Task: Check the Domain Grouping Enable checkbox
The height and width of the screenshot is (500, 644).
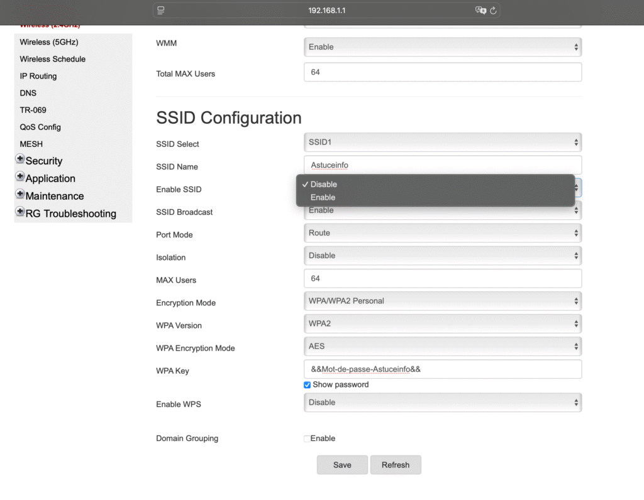Action: pos(307,438)
